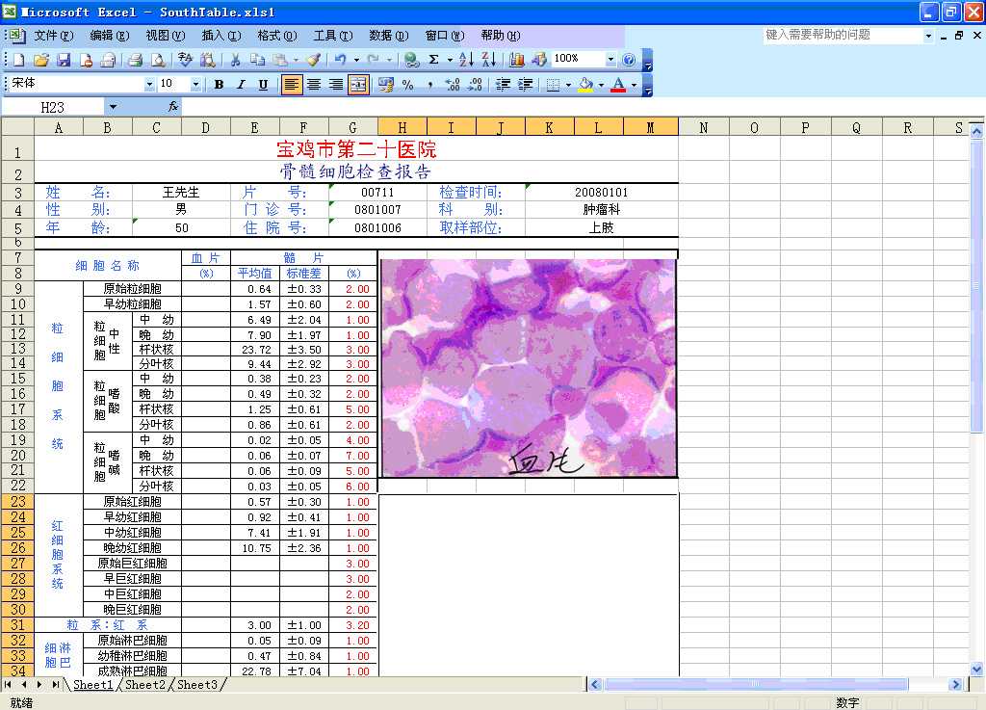Screen dimensions: 986x710
Task: Apply the red Font Color button
Action: coord(618,85)
